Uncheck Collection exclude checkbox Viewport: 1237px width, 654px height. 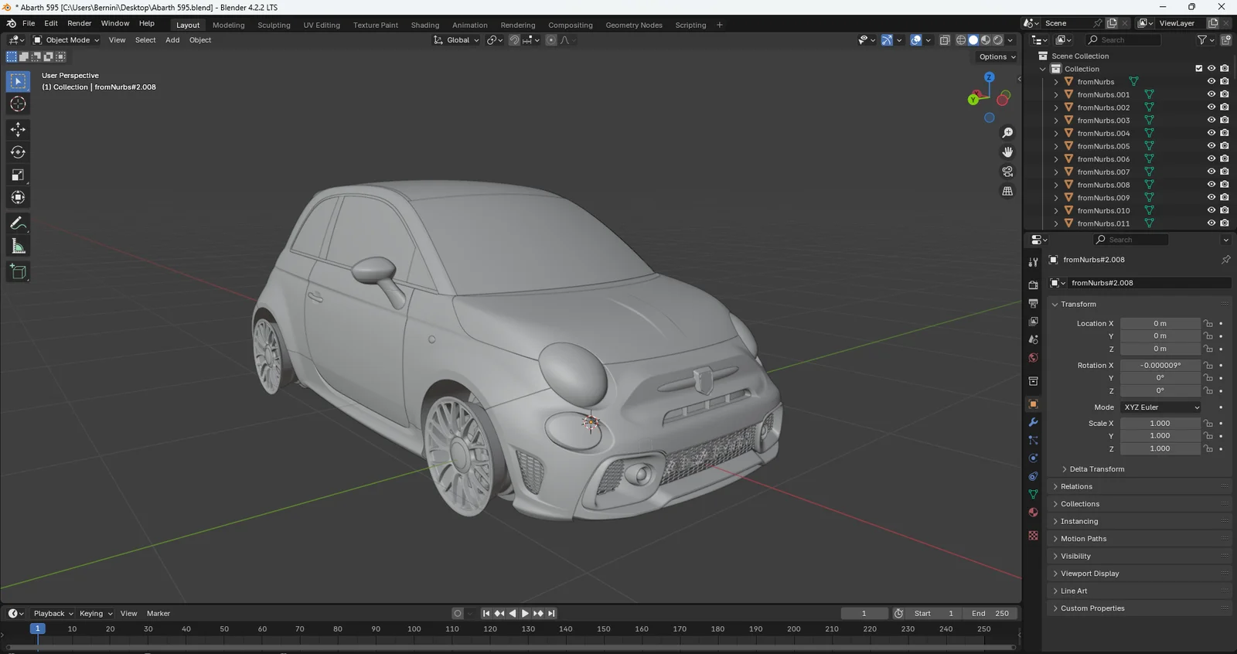pos(1199,69)
